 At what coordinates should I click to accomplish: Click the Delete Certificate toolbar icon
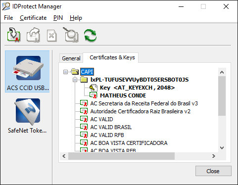[x=52, y=35]
